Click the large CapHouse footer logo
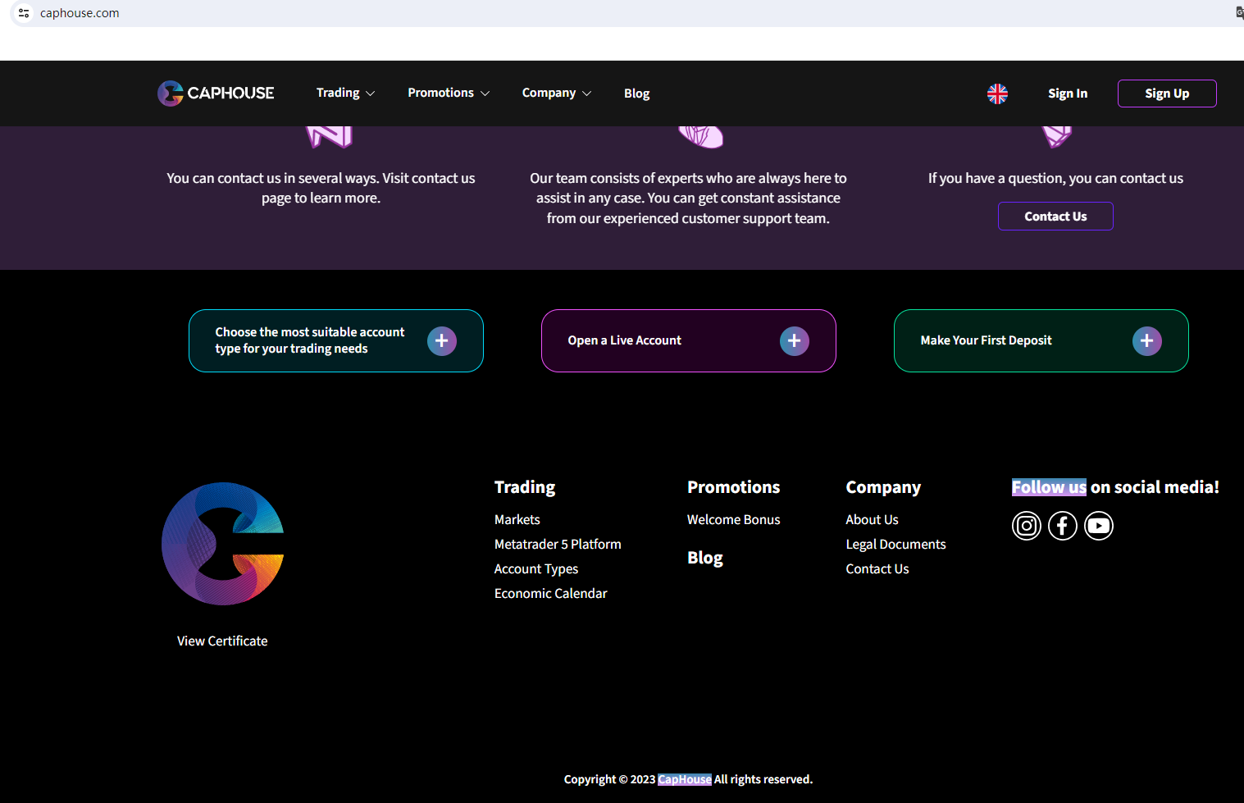Screen dimensions: 1244x803 (x=222, y=544)
